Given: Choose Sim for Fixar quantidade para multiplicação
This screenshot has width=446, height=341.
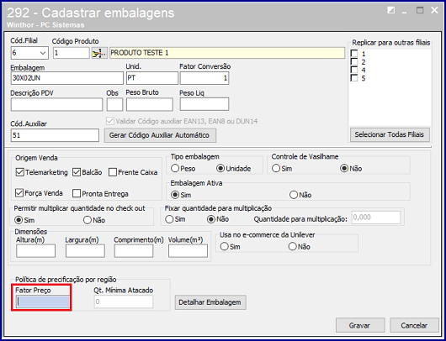Looking at the screenshot, I should click(169, 219).
